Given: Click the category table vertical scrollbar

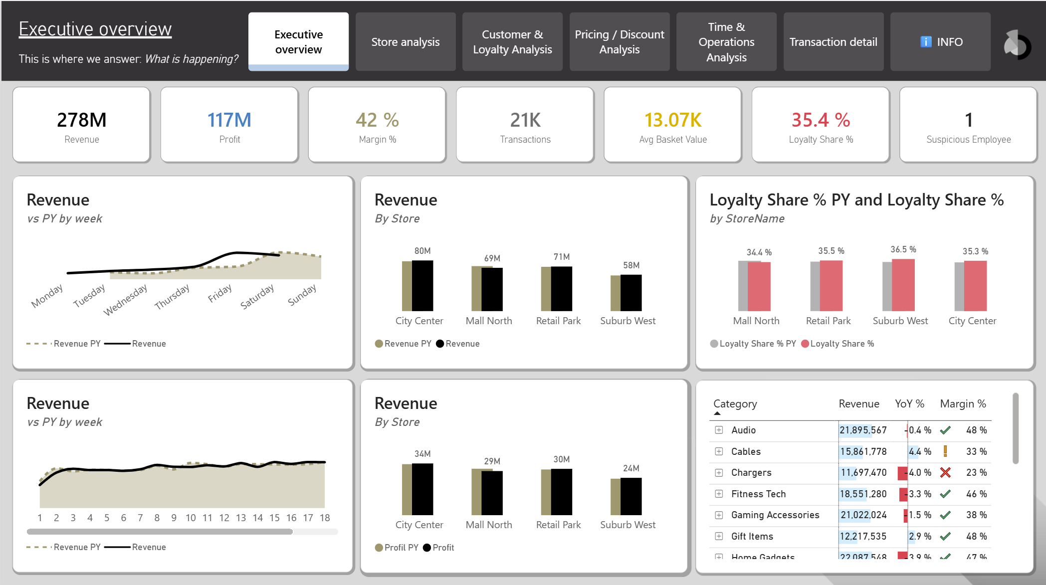Looking at the screenshot, I should [1016, 428].
